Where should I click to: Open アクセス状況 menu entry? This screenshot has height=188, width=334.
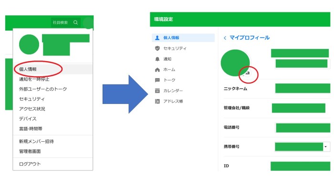click(x=32, y=109)
